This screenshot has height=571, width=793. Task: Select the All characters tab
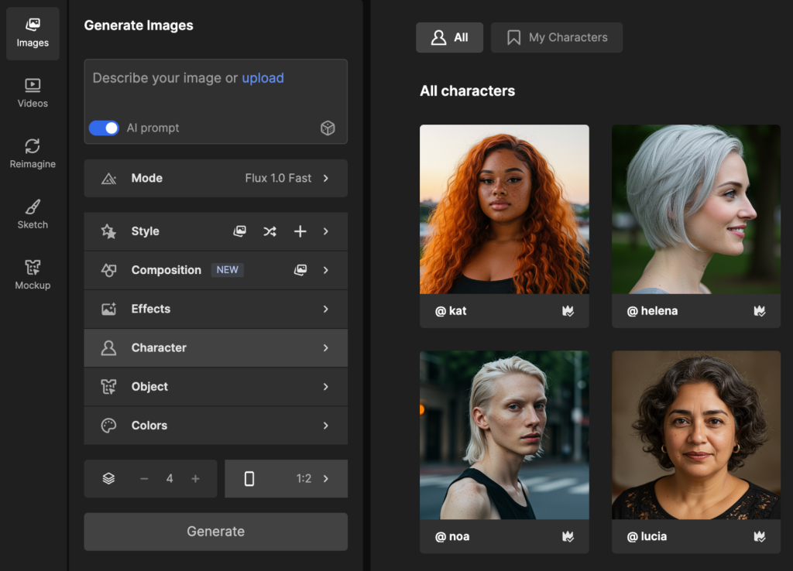pyautogui.click(x=449, y=37)
